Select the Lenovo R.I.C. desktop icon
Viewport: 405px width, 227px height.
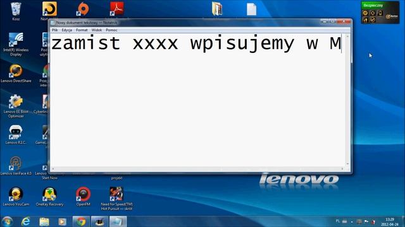coord(16,134)
